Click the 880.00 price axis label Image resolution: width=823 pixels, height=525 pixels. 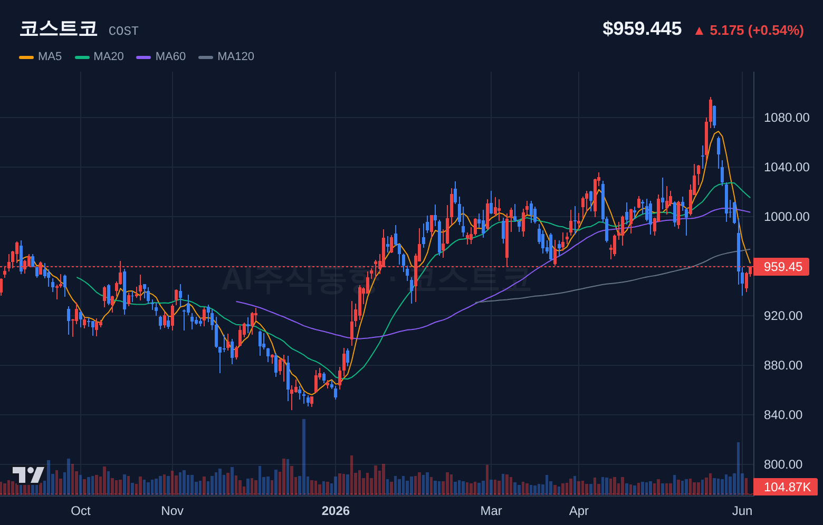[783, 365]
